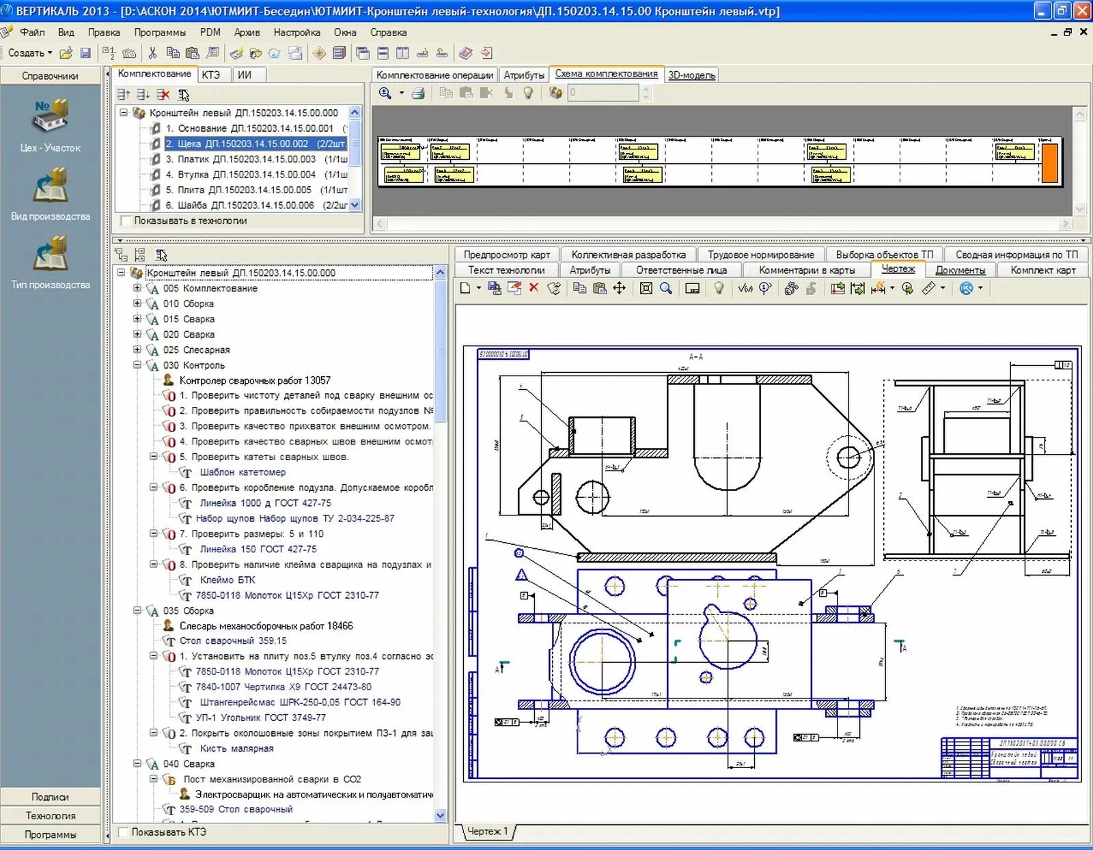The width and height of the screenshot is (1093, 850).
Task: Click the technology tree vertical scrollbar
Action: 441,543
